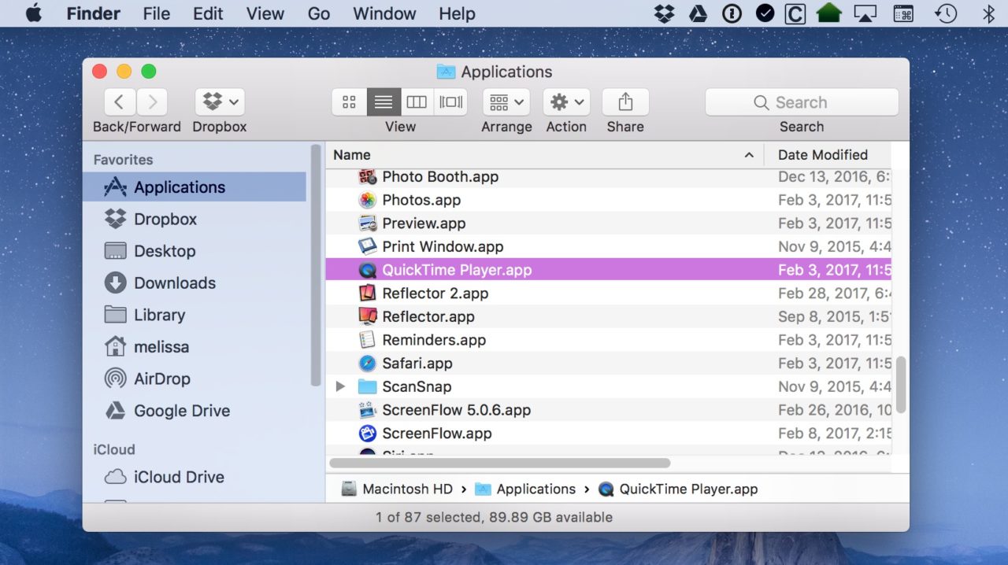This screenshot has height=565, width=1008.
Task: Navigate back using the Back arrow
Action: coord(119,102)
